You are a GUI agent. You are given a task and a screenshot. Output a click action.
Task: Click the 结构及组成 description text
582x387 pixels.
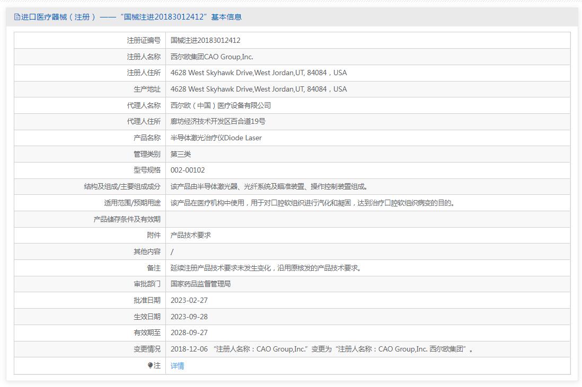coord(269,186)
